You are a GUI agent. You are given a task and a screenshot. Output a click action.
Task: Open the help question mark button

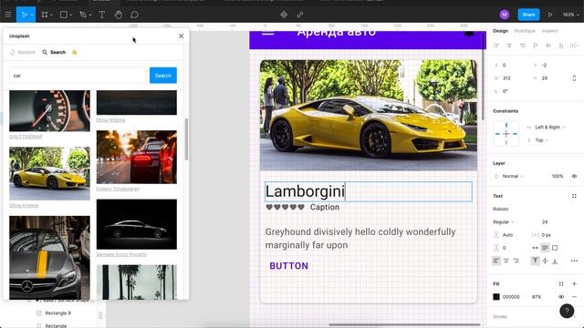point(567,311)
